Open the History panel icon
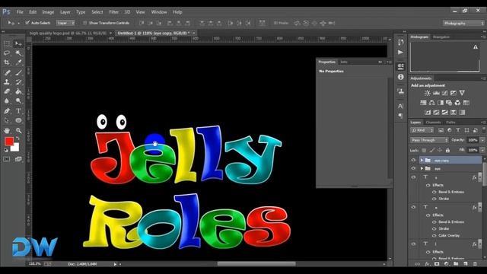487x274 pixels. [401, 43]
